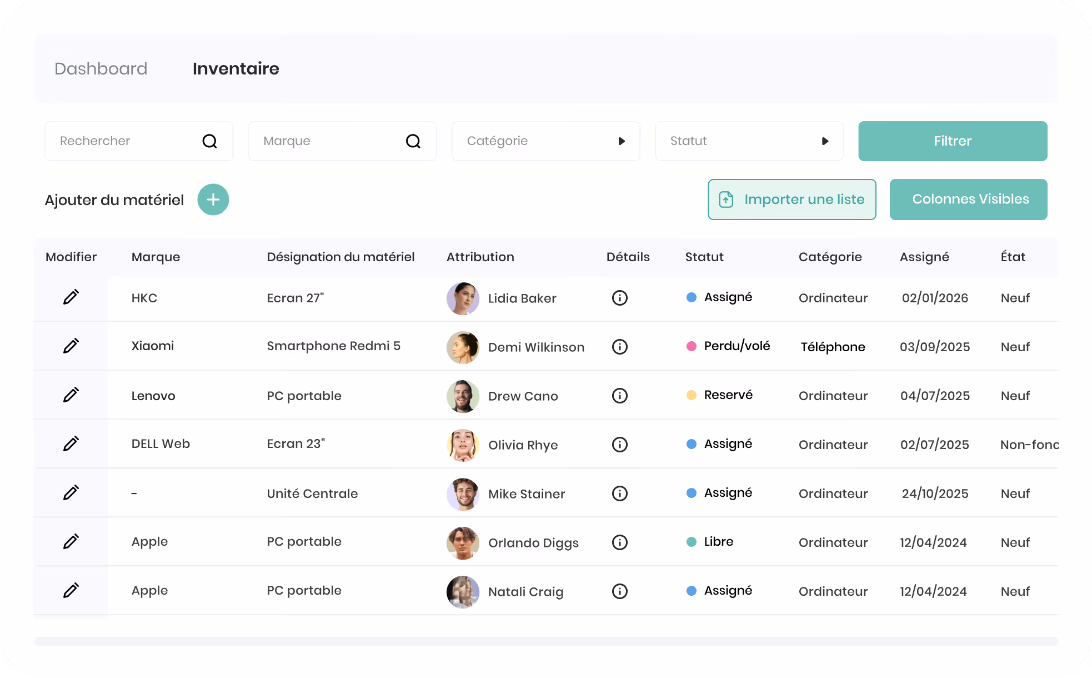Click the Détails column header
This screenshot has width=1092, height=678.
click(x=628, y=257)
